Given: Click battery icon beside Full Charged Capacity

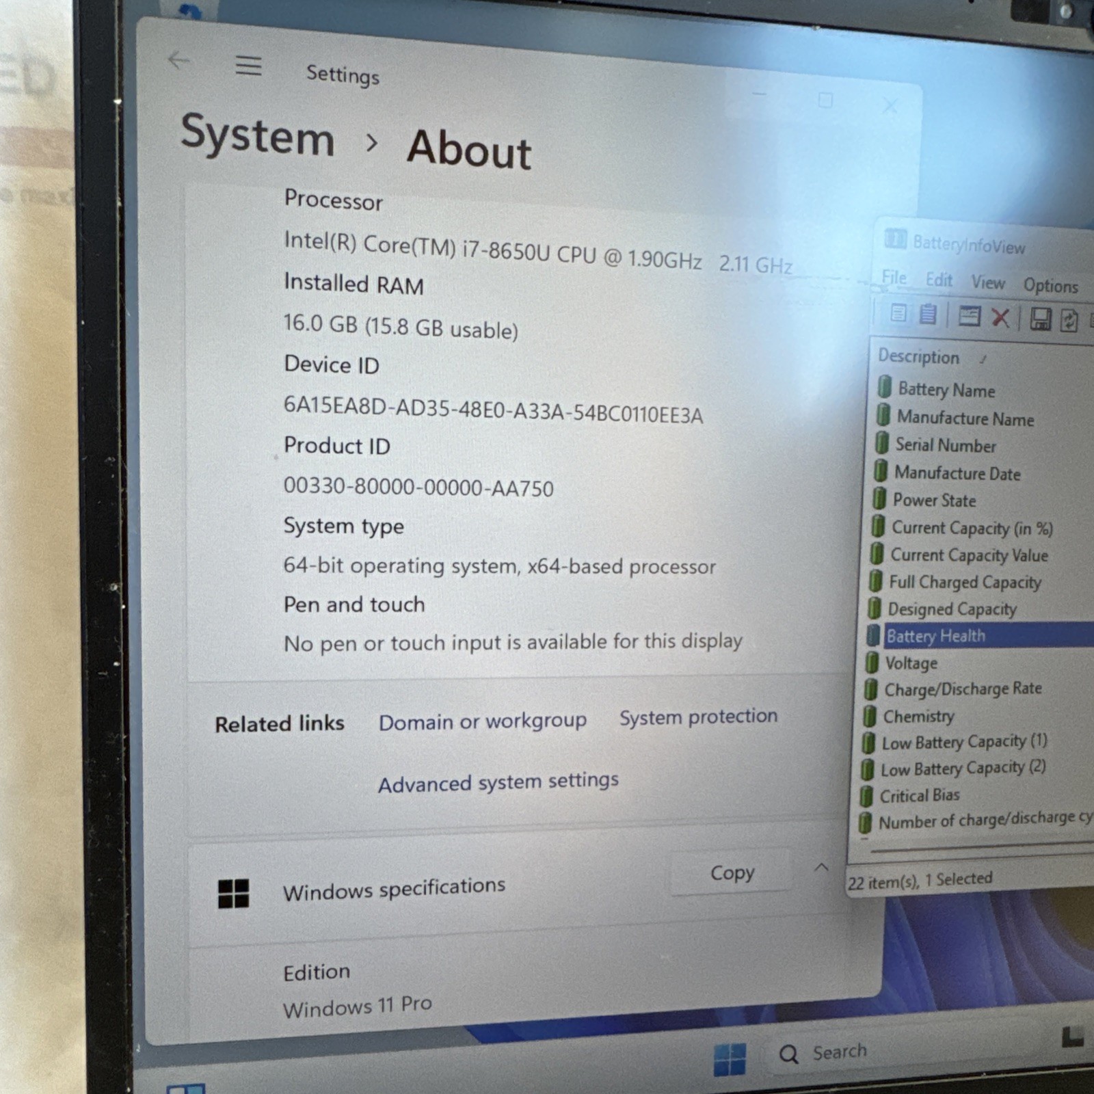Looking at the screenshot, I should pos(875,580).
